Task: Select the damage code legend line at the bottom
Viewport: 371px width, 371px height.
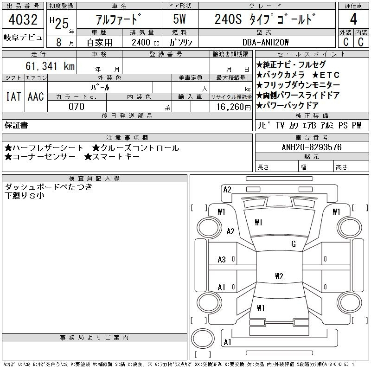Action: [179, 365]
